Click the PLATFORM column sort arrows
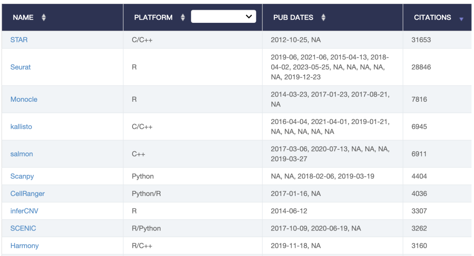Image resolution: width=474 pixels, height=256 pixels. click(183, 18)
